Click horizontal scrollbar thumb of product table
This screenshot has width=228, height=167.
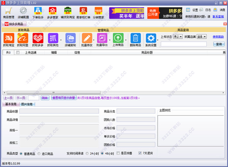pos(54,93)
